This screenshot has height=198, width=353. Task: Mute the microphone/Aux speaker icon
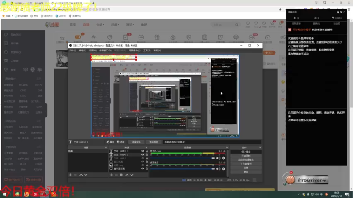(218, 158)
